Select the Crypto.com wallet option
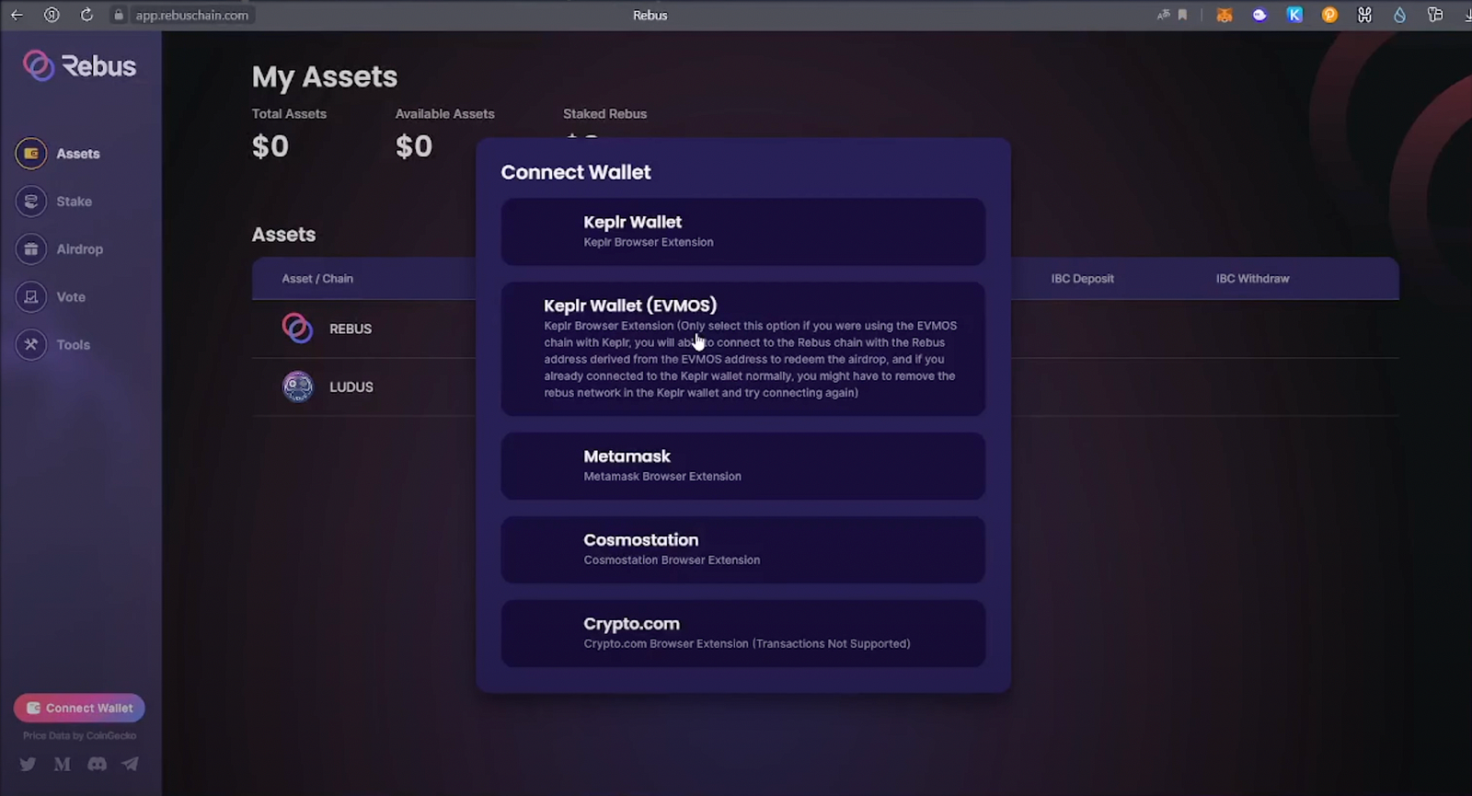 (x=743, y=633)
